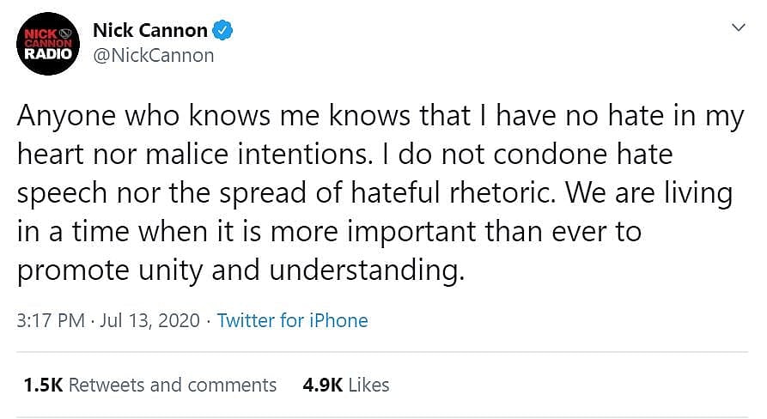Viewport: 767px width, 419px height.
Task: Click the tweet line starting 'in a time when'
Action: click(x=329, y=232)
